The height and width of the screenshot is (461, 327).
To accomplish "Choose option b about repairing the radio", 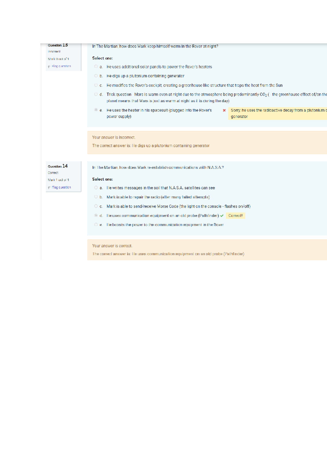I will 96,197.
